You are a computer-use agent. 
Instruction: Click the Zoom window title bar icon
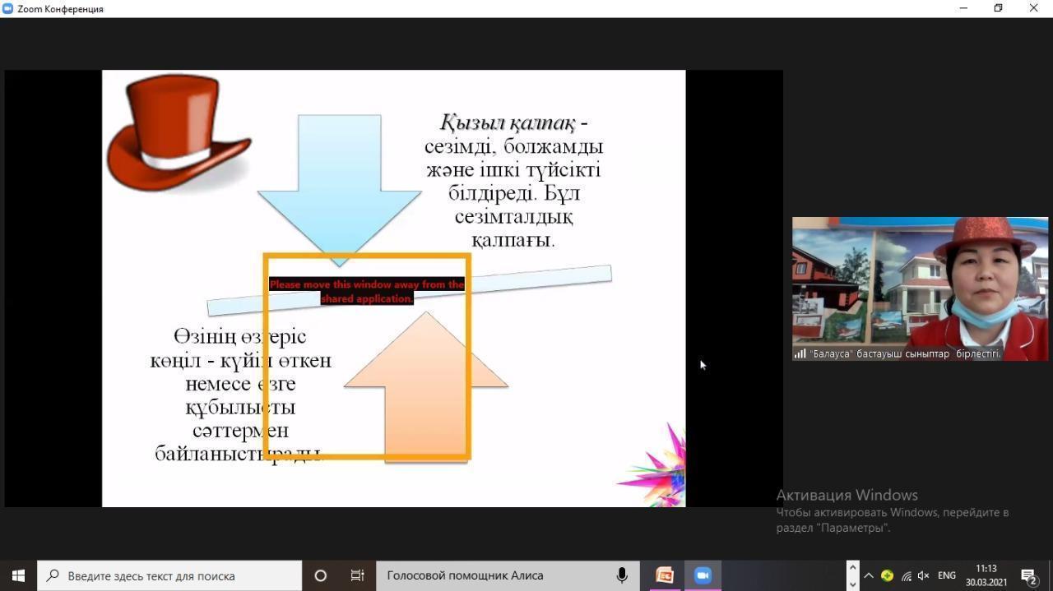pos(8,8)
